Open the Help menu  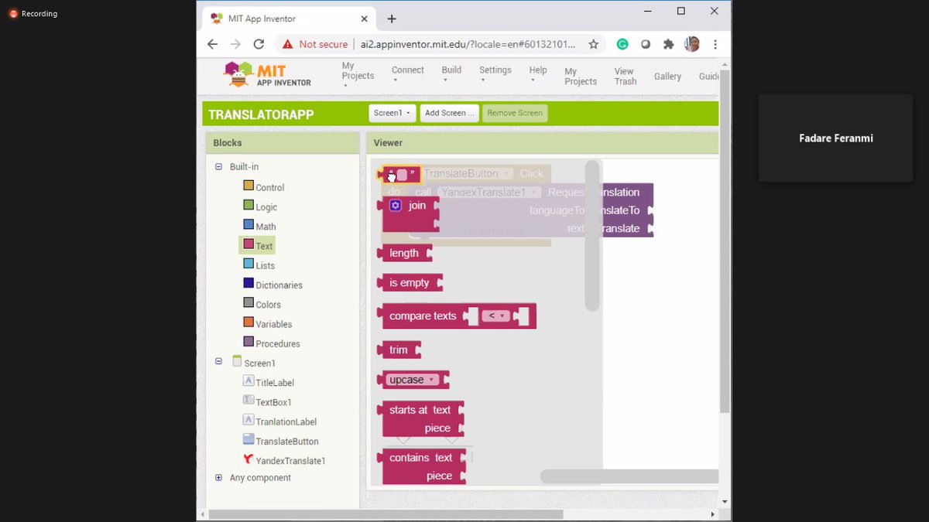click(537, 74)
